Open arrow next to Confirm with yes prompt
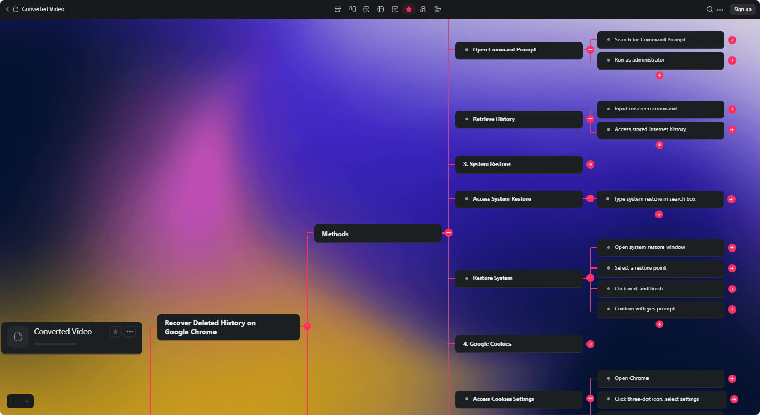Screen dimensions: 760x415 coord(732,309)
